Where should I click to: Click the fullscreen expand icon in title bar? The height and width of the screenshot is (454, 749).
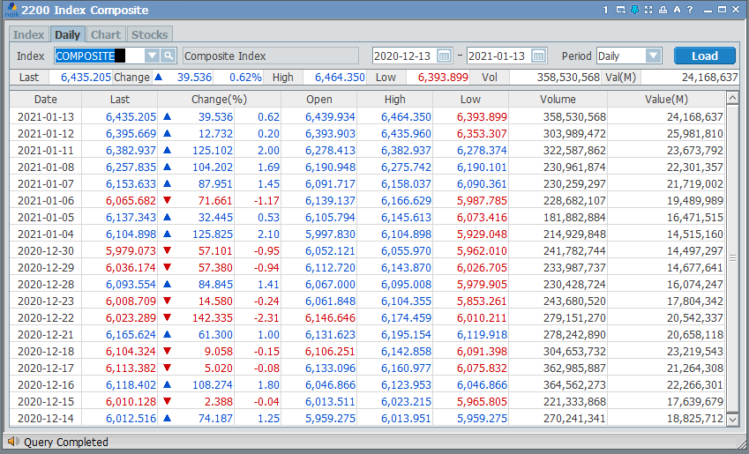click(648, 10)
